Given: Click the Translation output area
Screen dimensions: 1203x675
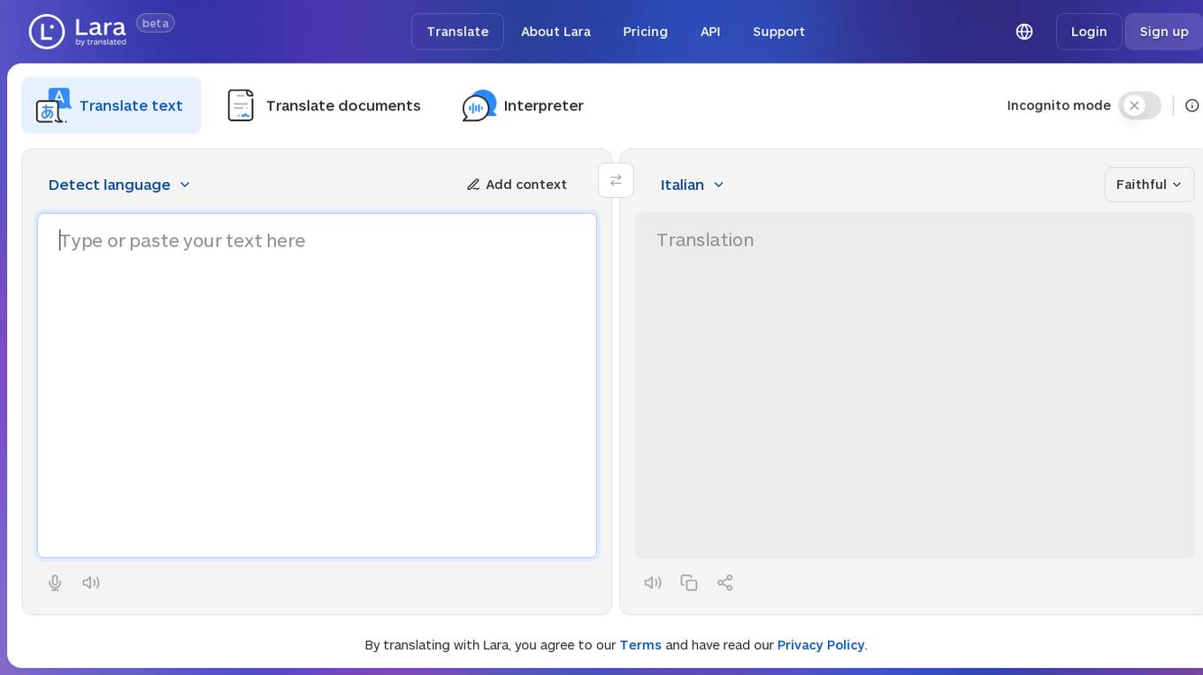Looking at the screenshot, I should pos(915,385).
